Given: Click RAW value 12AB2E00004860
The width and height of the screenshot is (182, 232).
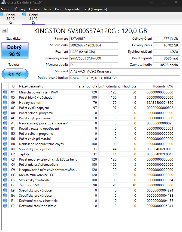Looking at the screenshot, I should coord(160,102).
